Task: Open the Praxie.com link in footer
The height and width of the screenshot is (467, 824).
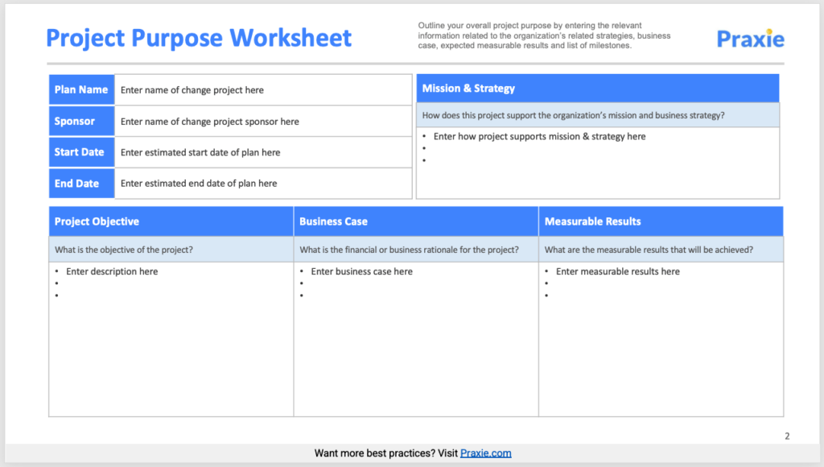Action: click(485, 453)
